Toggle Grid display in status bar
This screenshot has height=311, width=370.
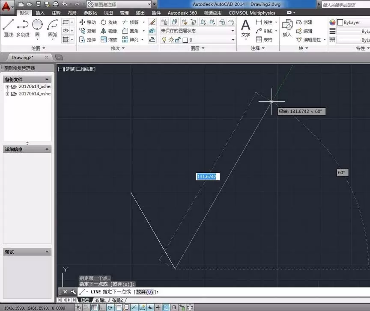click(94, 307)
